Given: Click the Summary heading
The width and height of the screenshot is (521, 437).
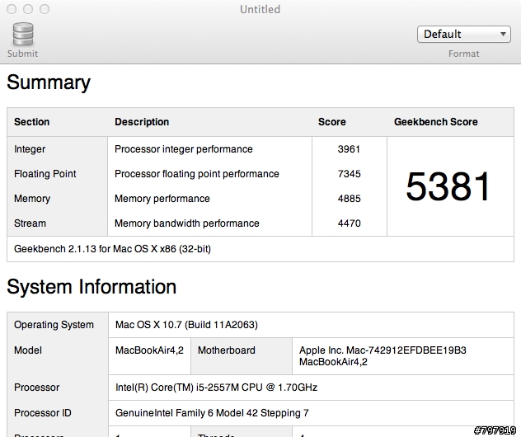Looking at the screenshot, I should (x=49, y=82).
